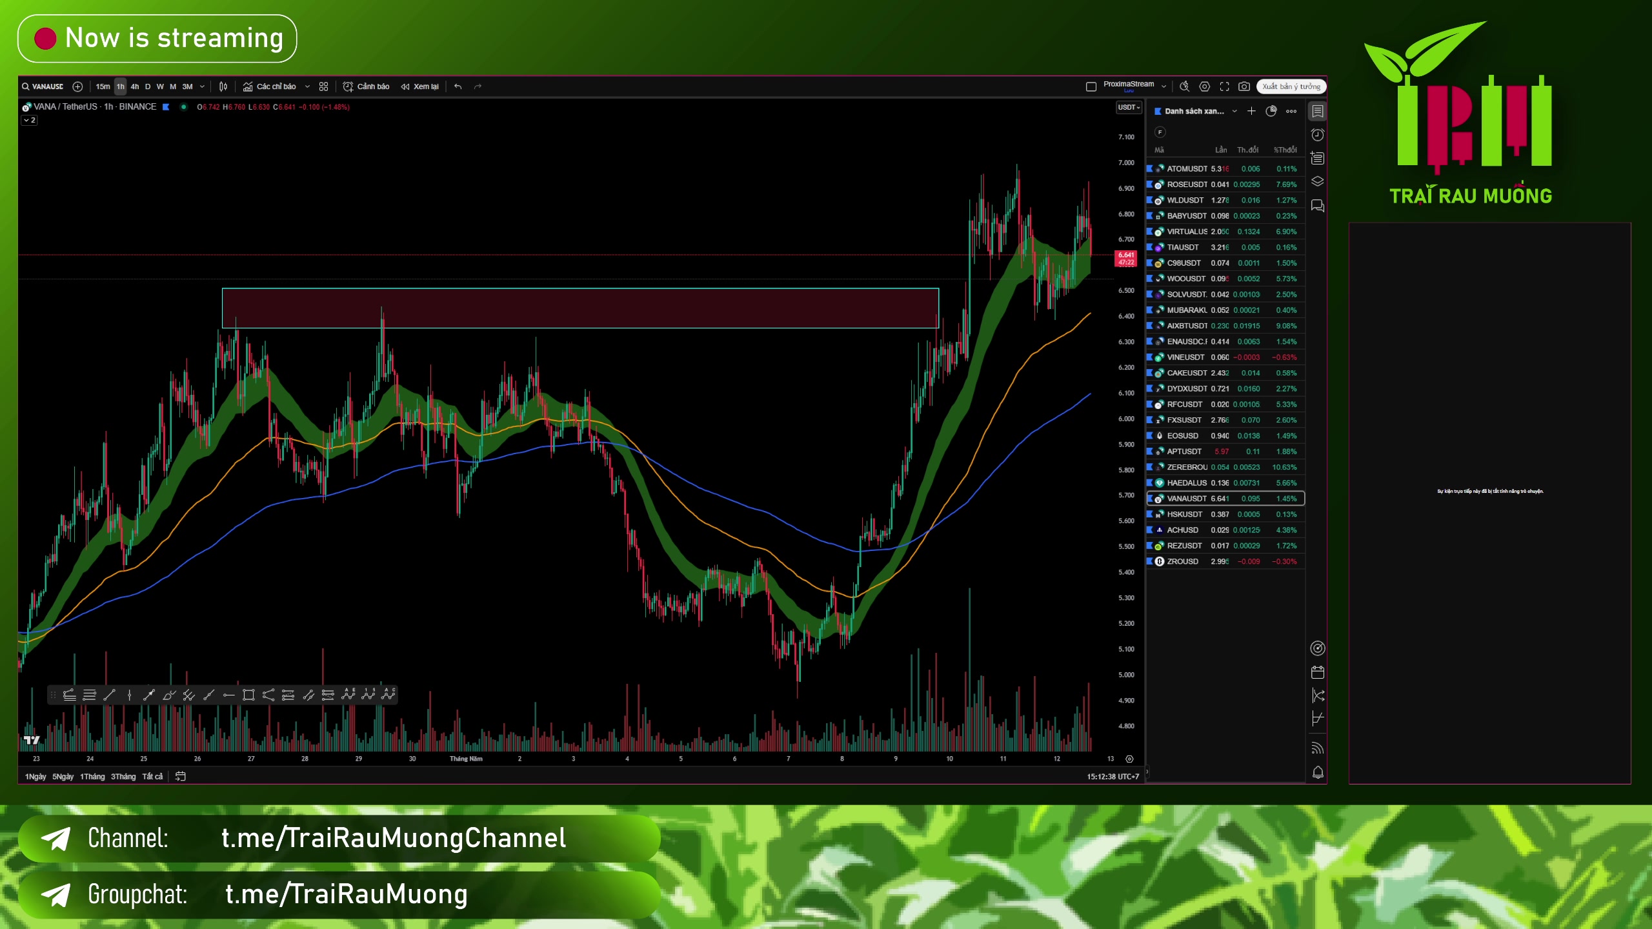Open the Object tree sidebar icon
The height and width of the screenshot is (929, 1652).
tap(1318, 182)
